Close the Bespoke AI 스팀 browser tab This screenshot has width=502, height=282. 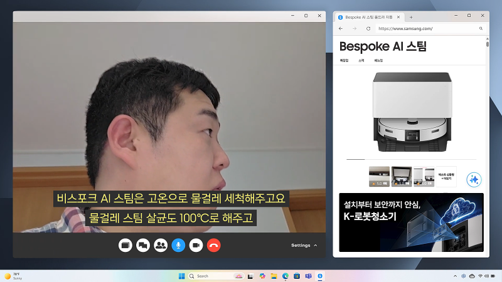pyautogui.click(x=398, y=18)
